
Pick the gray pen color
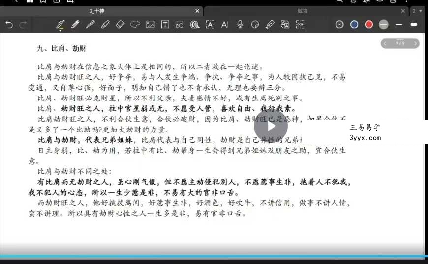click(x=384, y=25)
